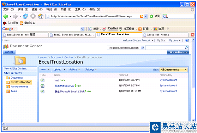The image size is (197, 133).
Task: Open the 帮助 (H) menu
Action: [95, 9]
